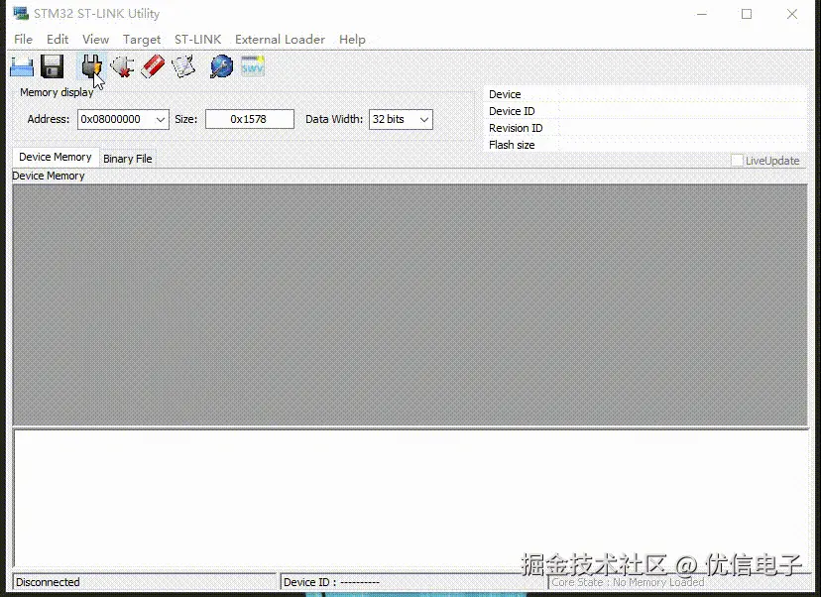Click the Save file floppy icon
Image resolution: width=821 pixels, height=597 pixels.
tap(52, 66)
